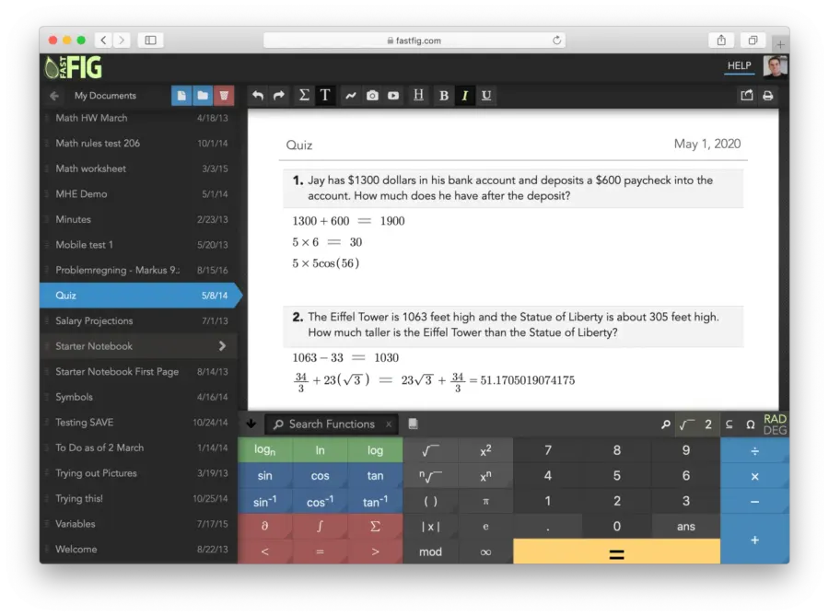Image resolution: width=829 pixels, height=616 pixels.
Task: Toggle heading style with the H icon
Action: click(x=418, y=96)
